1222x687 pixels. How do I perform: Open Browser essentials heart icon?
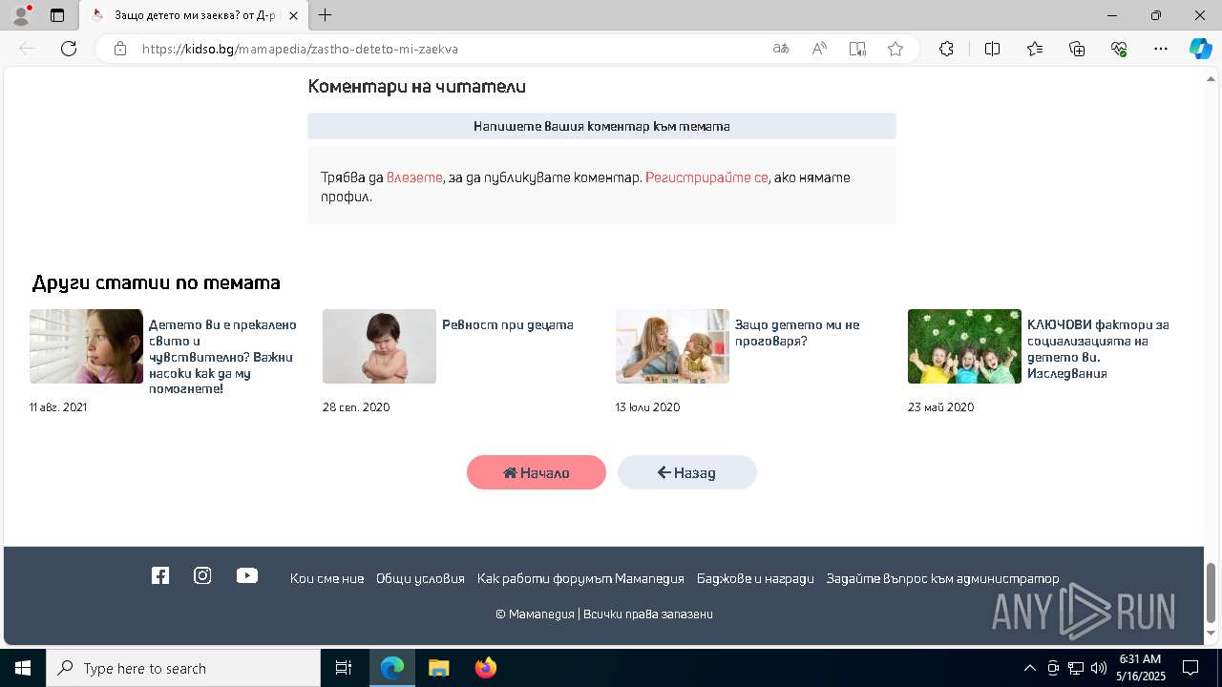tap(1119, 49)
